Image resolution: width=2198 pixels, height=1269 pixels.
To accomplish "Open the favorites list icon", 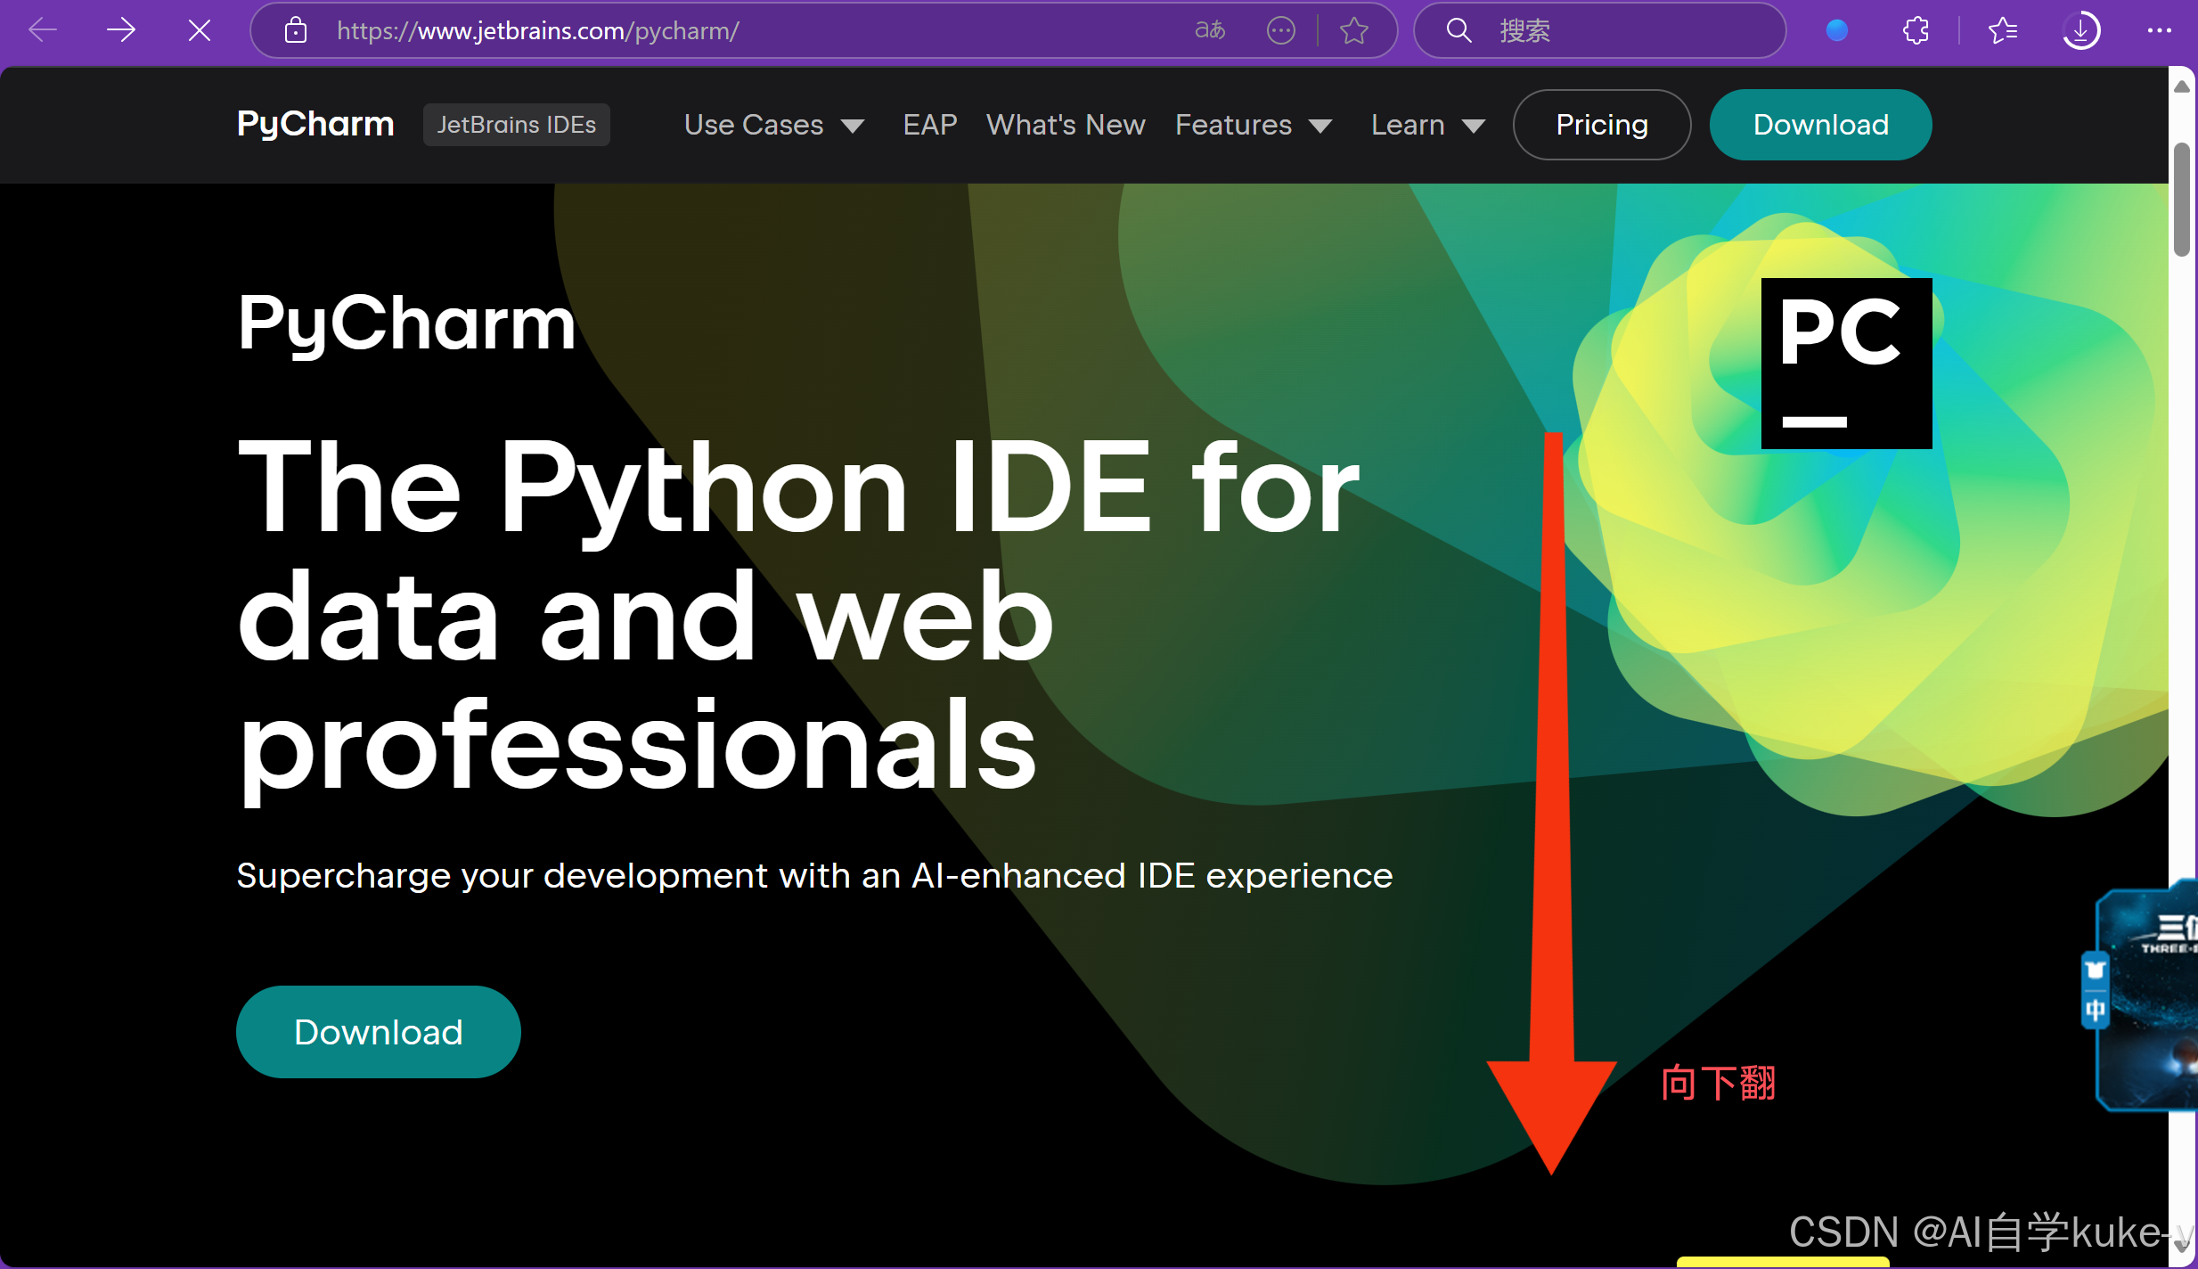I will 2002,30.
